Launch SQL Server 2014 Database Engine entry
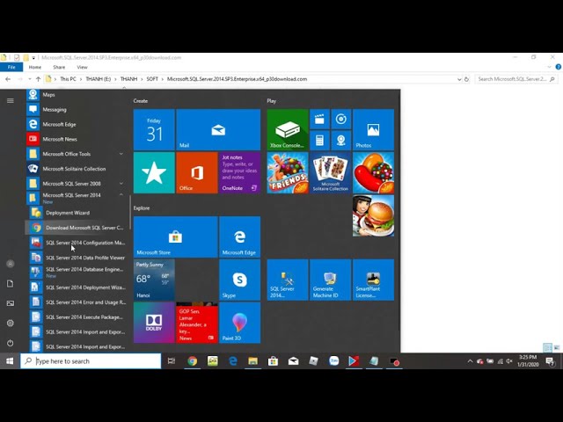This screenshot has height=422, width=563. [76, 272]
